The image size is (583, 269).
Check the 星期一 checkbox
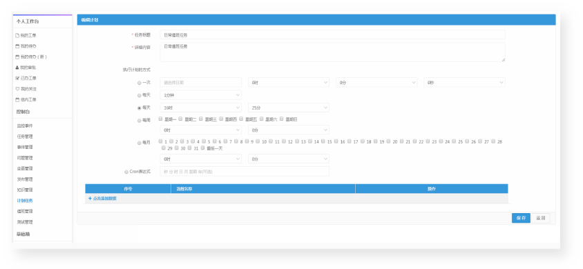[x=161, y=119]
